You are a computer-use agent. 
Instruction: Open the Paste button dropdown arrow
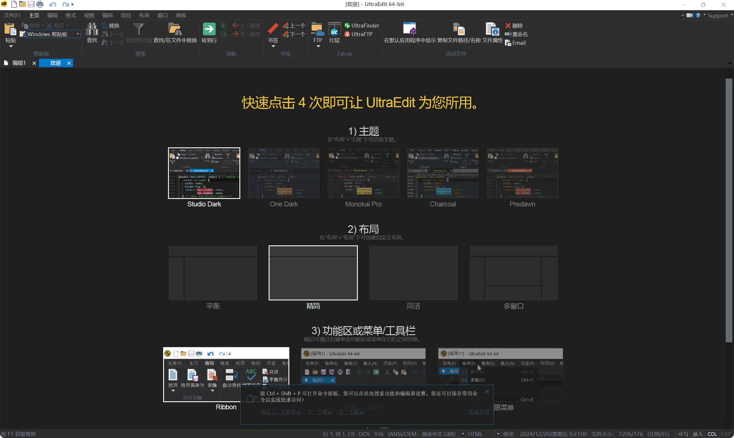pos(11,46)
